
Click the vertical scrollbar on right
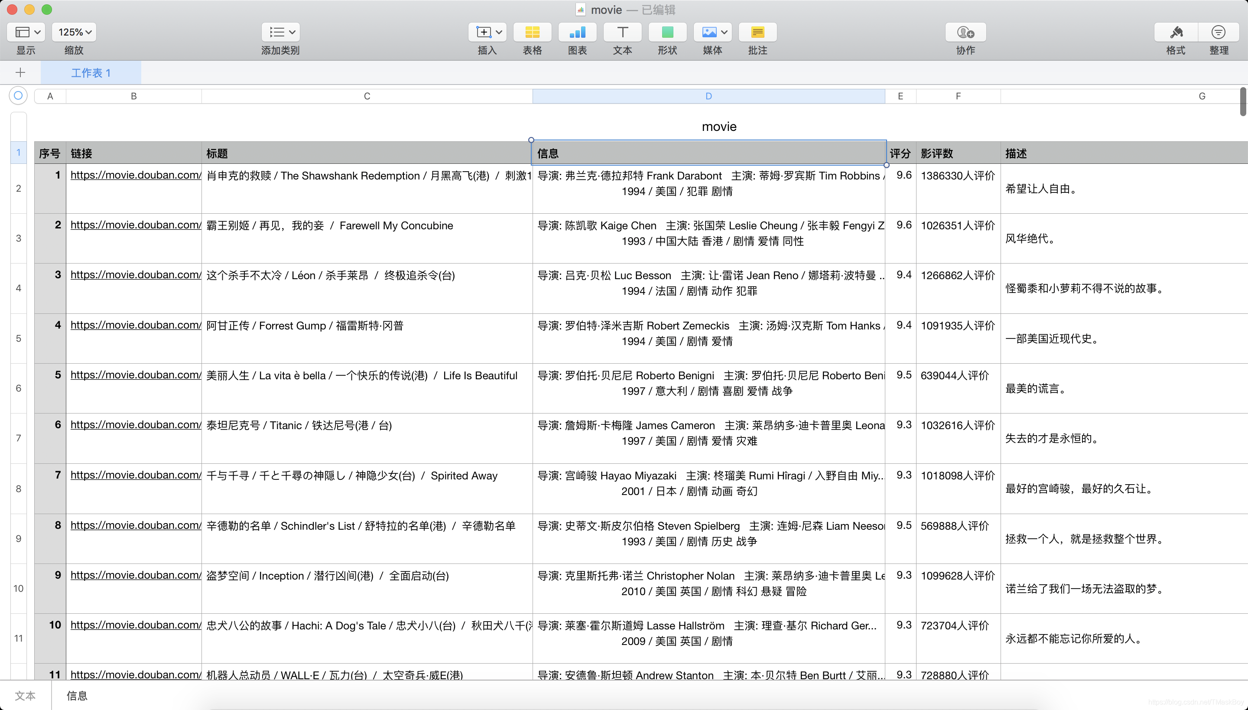(x=1243, y=102)
